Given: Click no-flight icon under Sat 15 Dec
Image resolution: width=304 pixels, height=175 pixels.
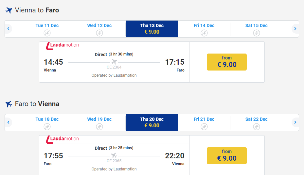Looking at the screenshot, I should [x=257, y=33].
